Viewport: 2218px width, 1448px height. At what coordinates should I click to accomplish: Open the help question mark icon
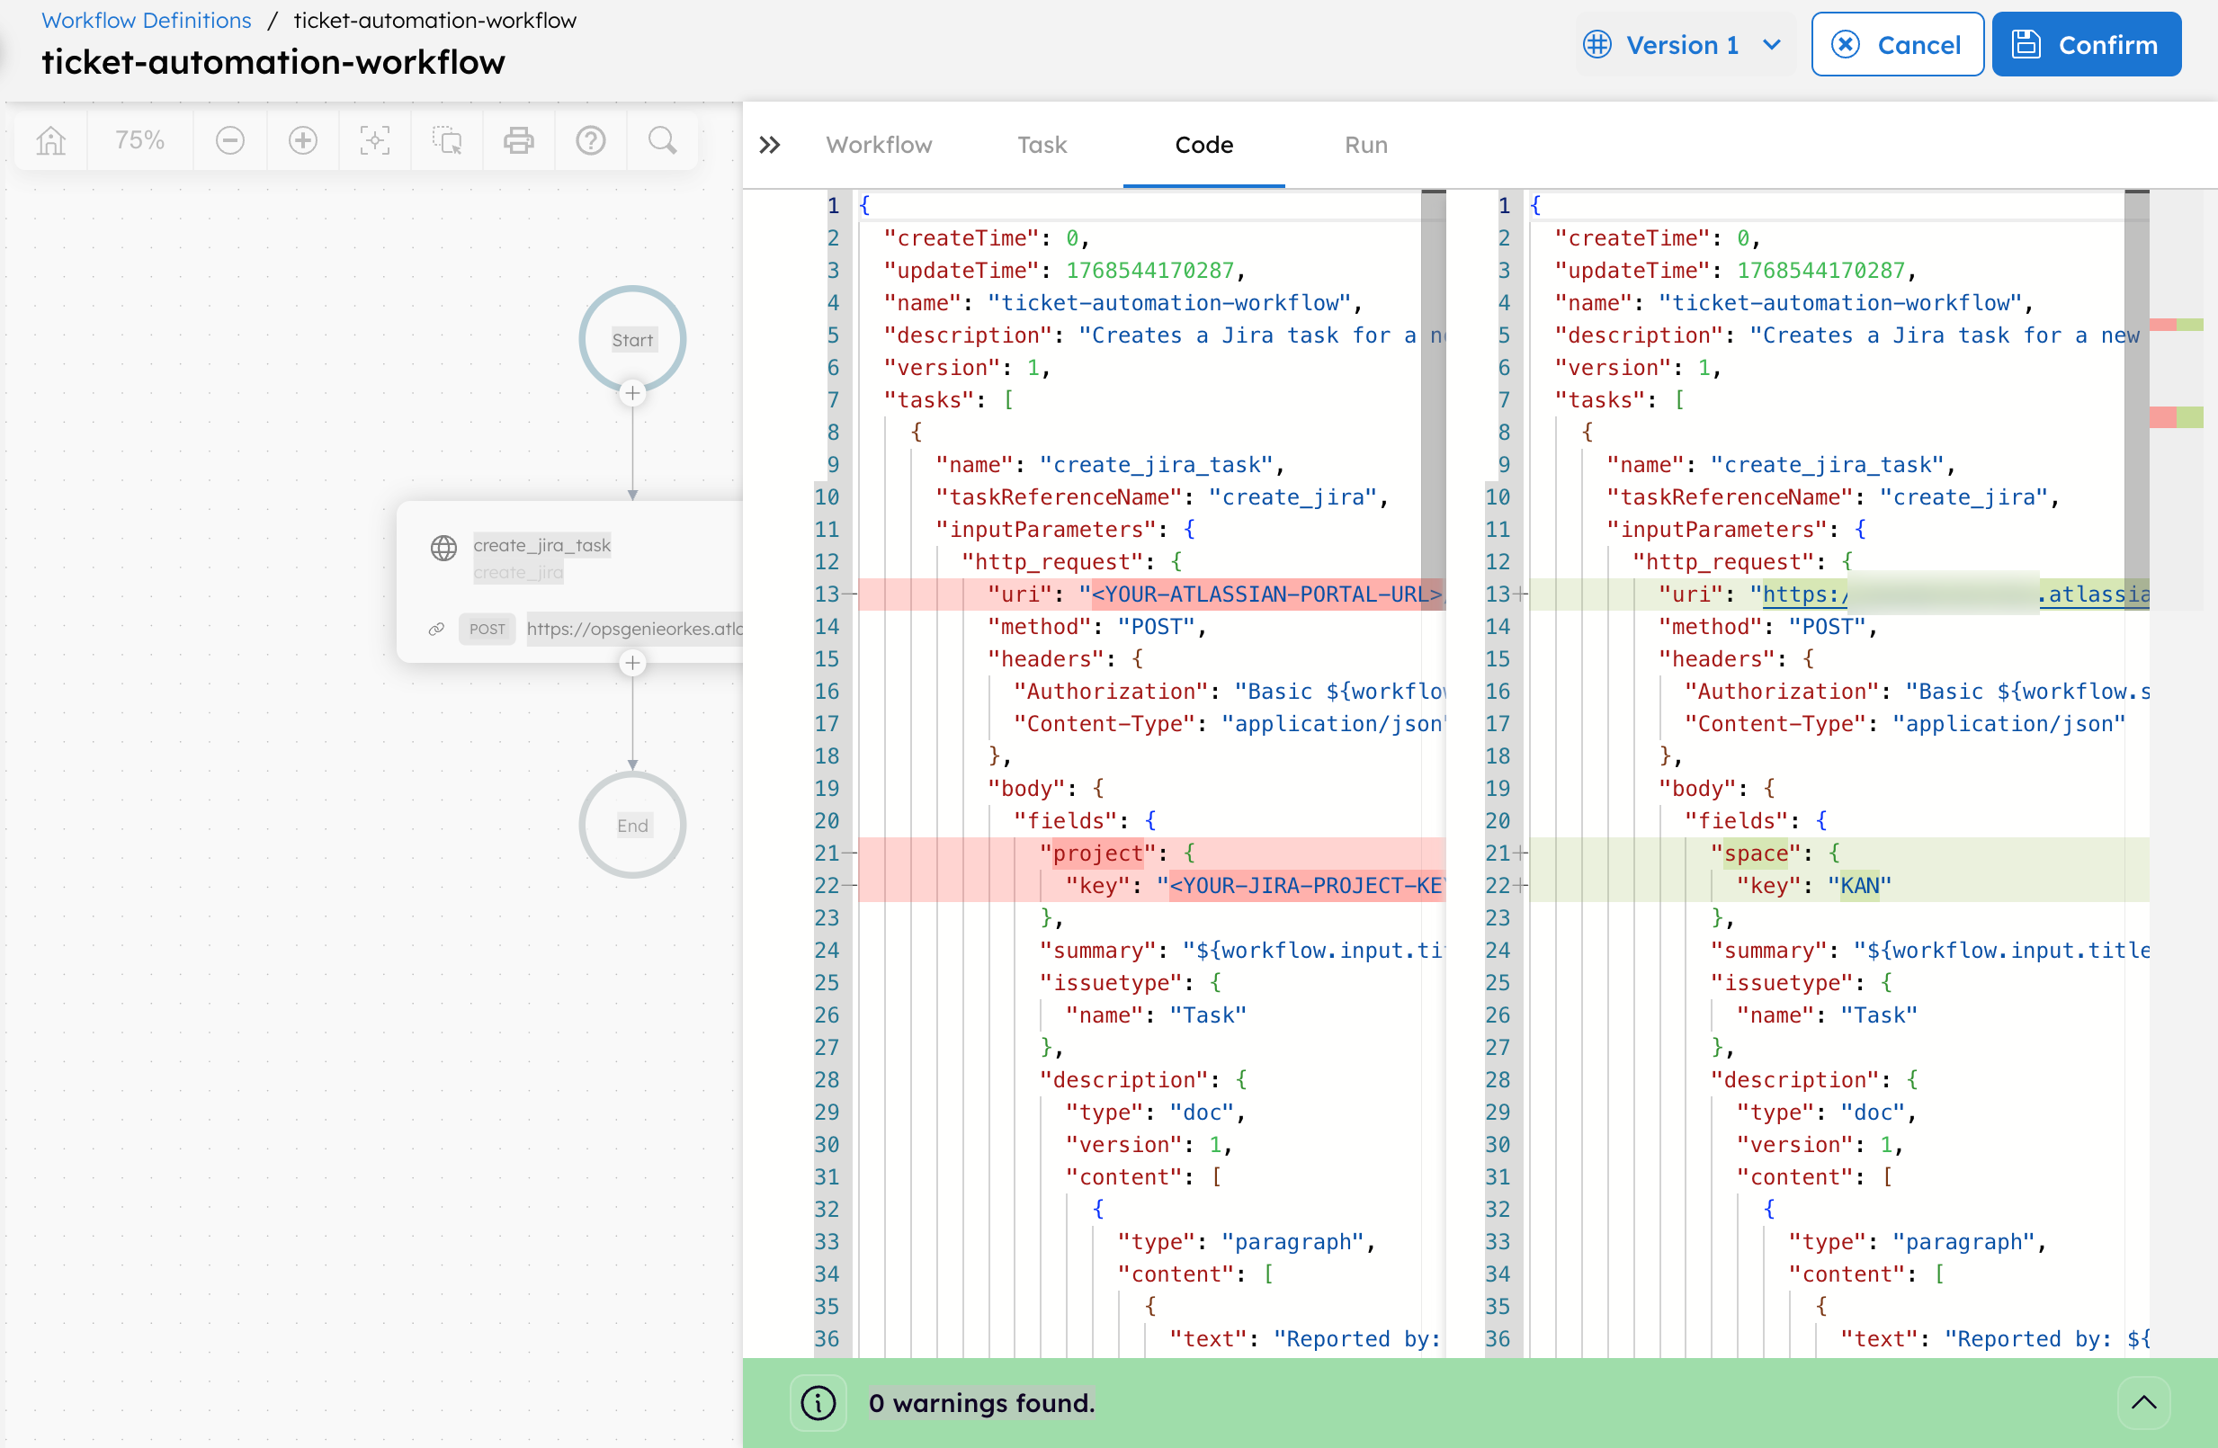coord(591,140)
